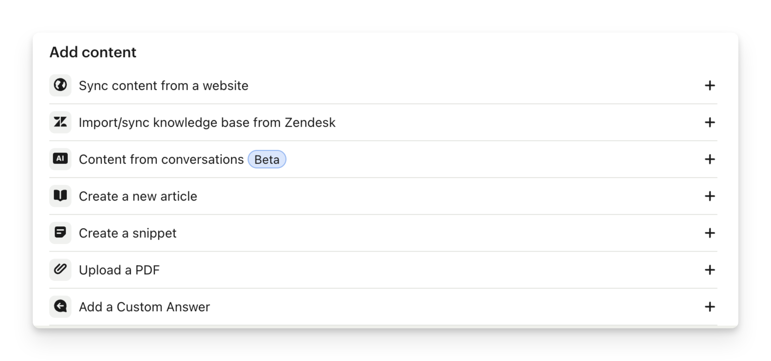The height and width of the screenshot is (361, 771).
Task: Click the Beta badge label
Action: (x=267, y=160)
